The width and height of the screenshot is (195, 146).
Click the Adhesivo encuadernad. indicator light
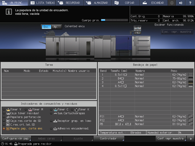[x=51, y=129]
